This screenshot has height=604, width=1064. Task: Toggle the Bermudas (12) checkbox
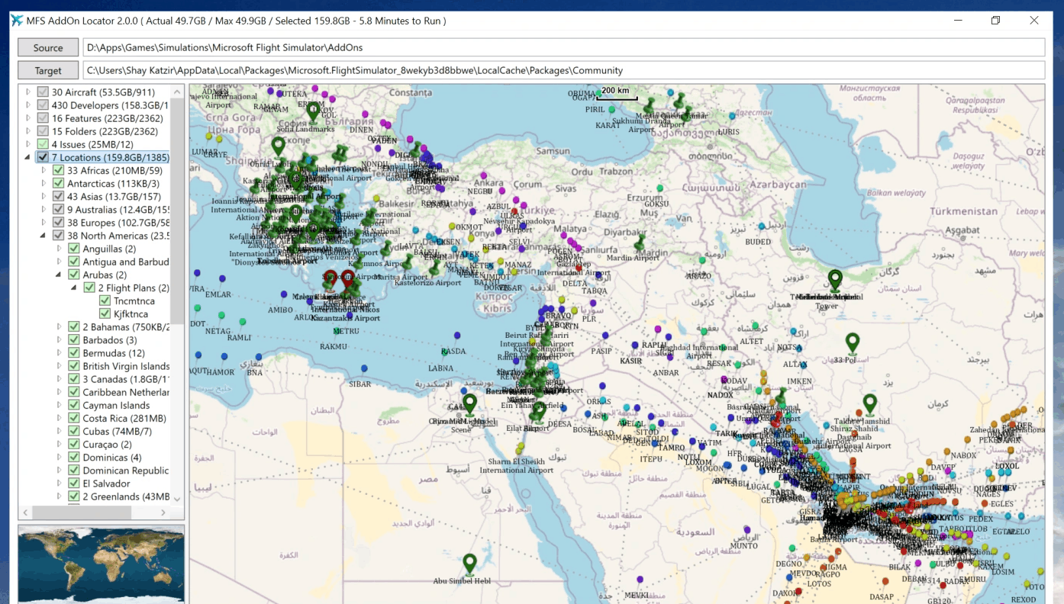74,353
